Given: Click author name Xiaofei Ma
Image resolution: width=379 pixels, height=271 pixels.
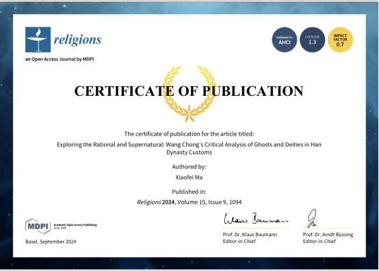Looking at the screenshot, I should 189,177.
